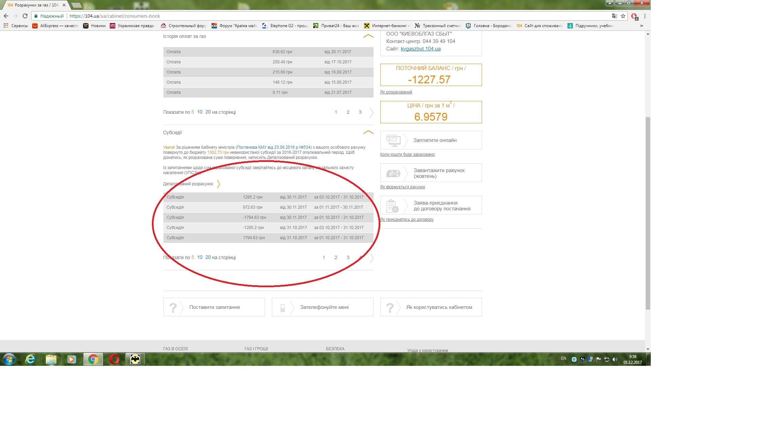This screenshot has height=439, width=781.
Task: Open page 3 of the subsidies list
Action: coord(348,257)
